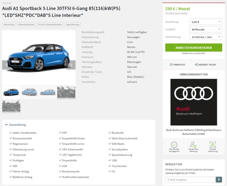The width and height of the screenshot is (227, 186).
Task: Select the rear view car thumbnail
Action: [30, 92]
